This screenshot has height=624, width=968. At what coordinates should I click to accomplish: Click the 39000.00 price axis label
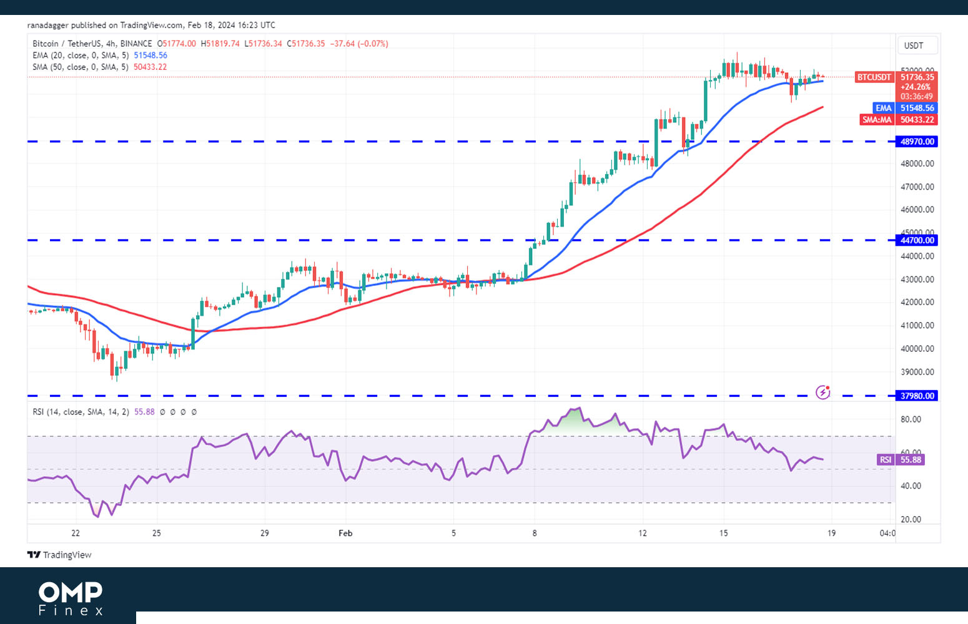(x=917, y=372)
